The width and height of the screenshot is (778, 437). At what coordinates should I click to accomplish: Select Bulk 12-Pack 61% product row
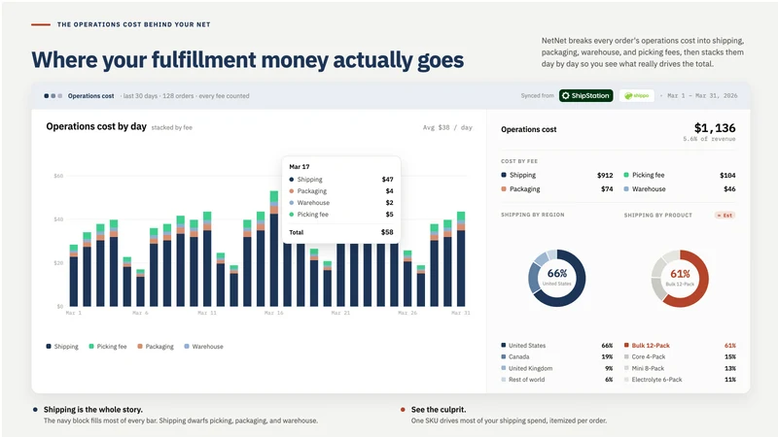coord(680,346)
